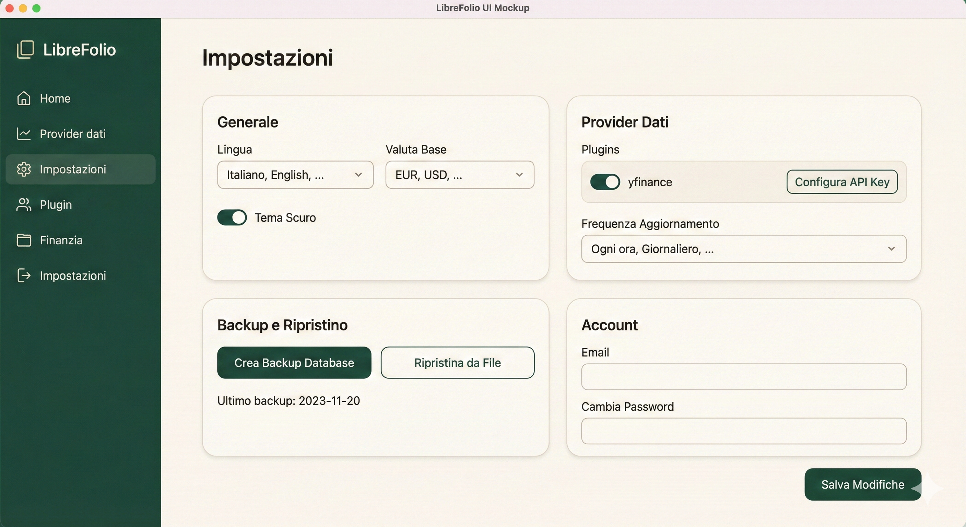
Task: Click the Email input field
Action: [744, 377]
